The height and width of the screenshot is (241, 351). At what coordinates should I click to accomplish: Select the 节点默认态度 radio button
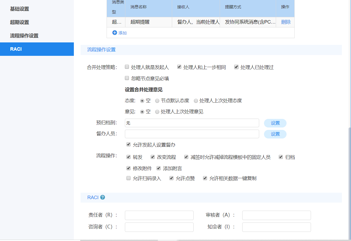[157, 101]
